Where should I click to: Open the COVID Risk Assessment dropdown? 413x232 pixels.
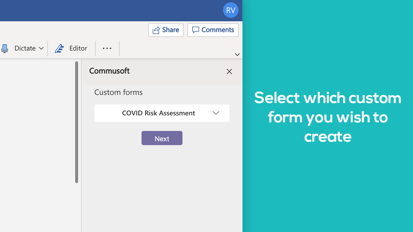pyautogui.click(x=158, y=113)
